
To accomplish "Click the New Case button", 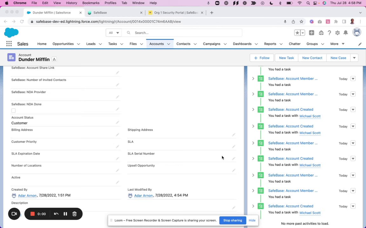I will pyautogui.click(x=338, y=58).
